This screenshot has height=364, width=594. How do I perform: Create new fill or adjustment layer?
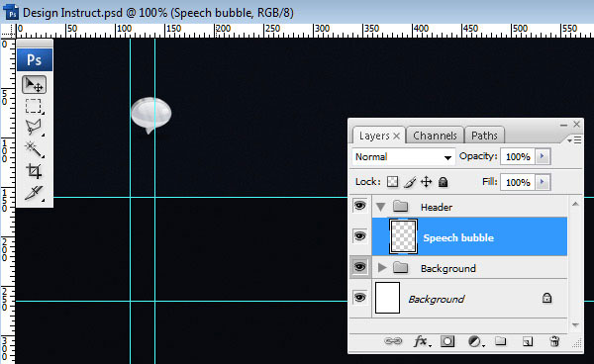(475, 341)
